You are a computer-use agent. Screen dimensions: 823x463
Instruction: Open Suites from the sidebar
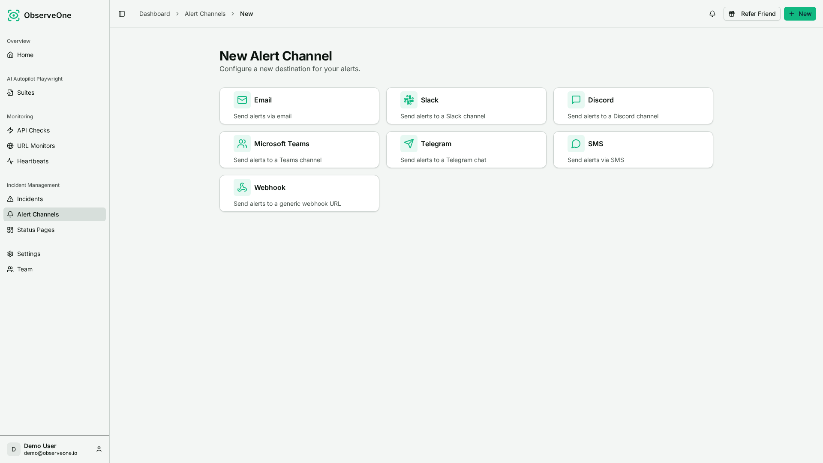54,93
